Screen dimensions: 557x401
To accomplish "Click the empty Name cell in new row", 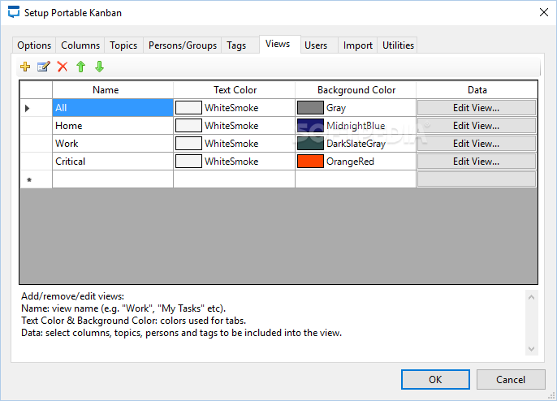I will pyautogui.click(x=113, y=179).
